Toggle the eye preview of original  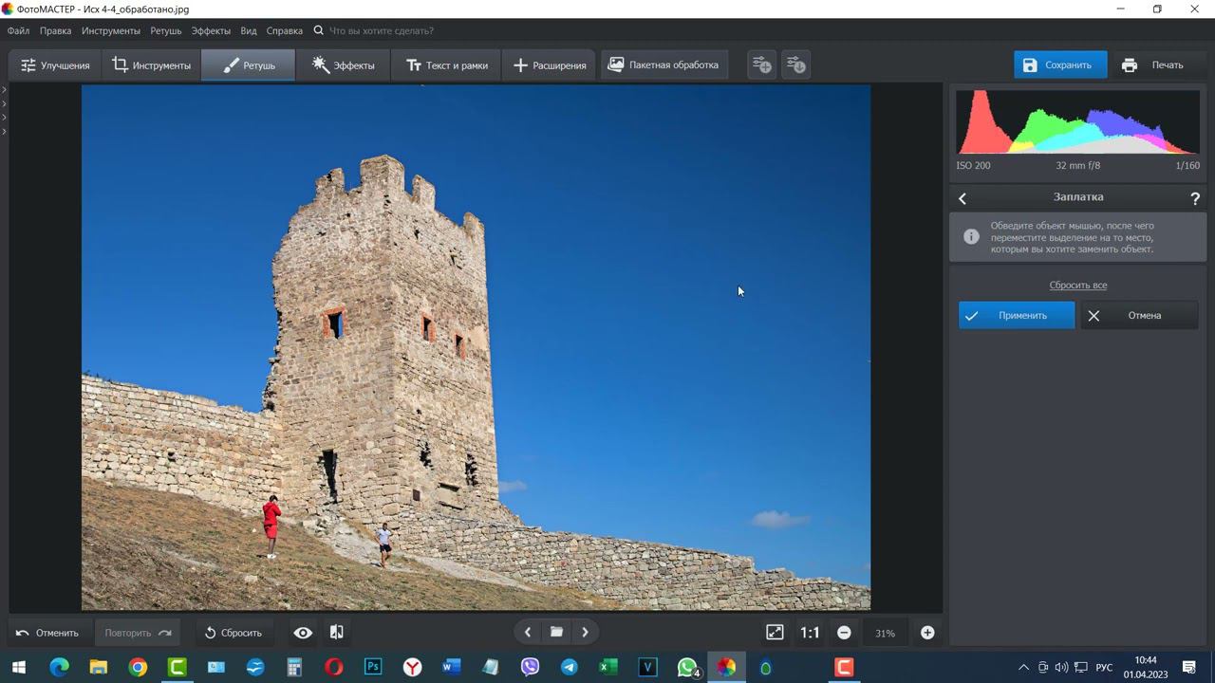[303, 633]
